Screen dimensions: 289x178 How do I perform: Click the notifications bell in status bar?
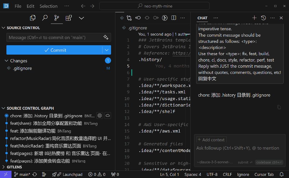point(282,174)
